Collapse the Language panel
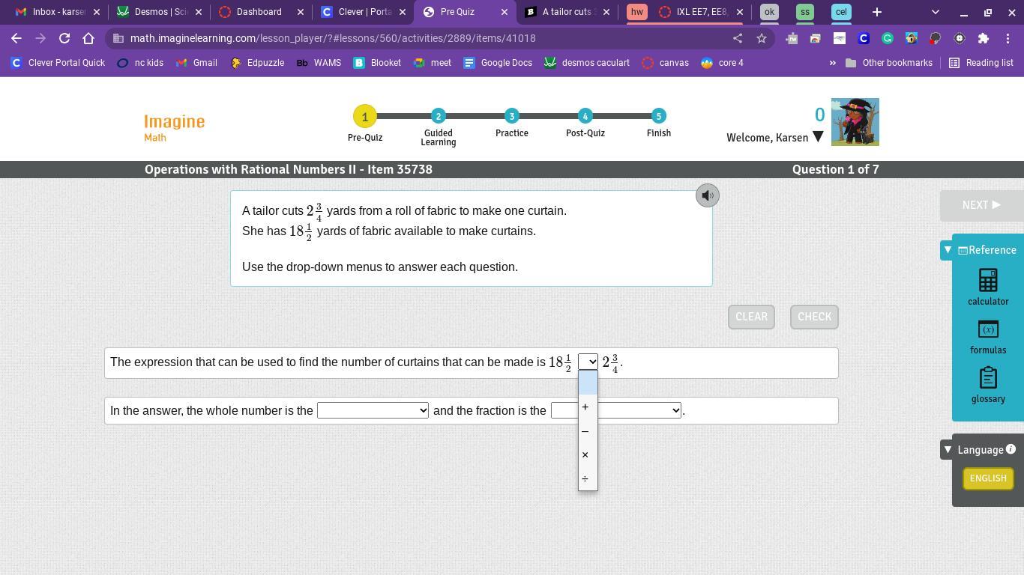This screenshot has height=575, width=1024. point(948,449)
